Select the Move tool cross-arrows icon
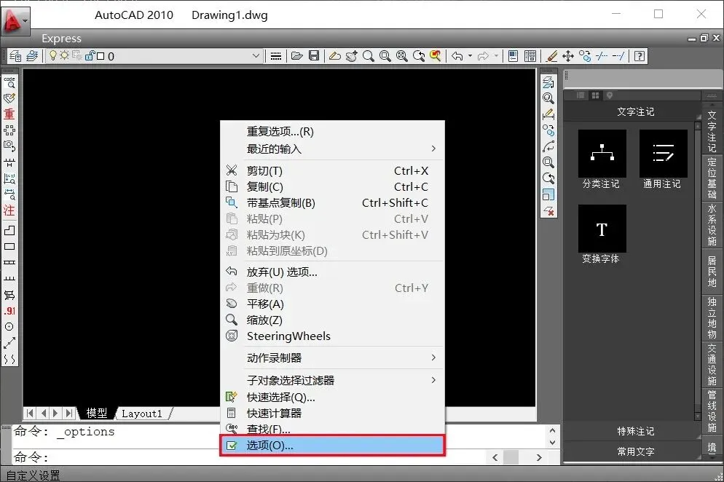 point(568,56)
